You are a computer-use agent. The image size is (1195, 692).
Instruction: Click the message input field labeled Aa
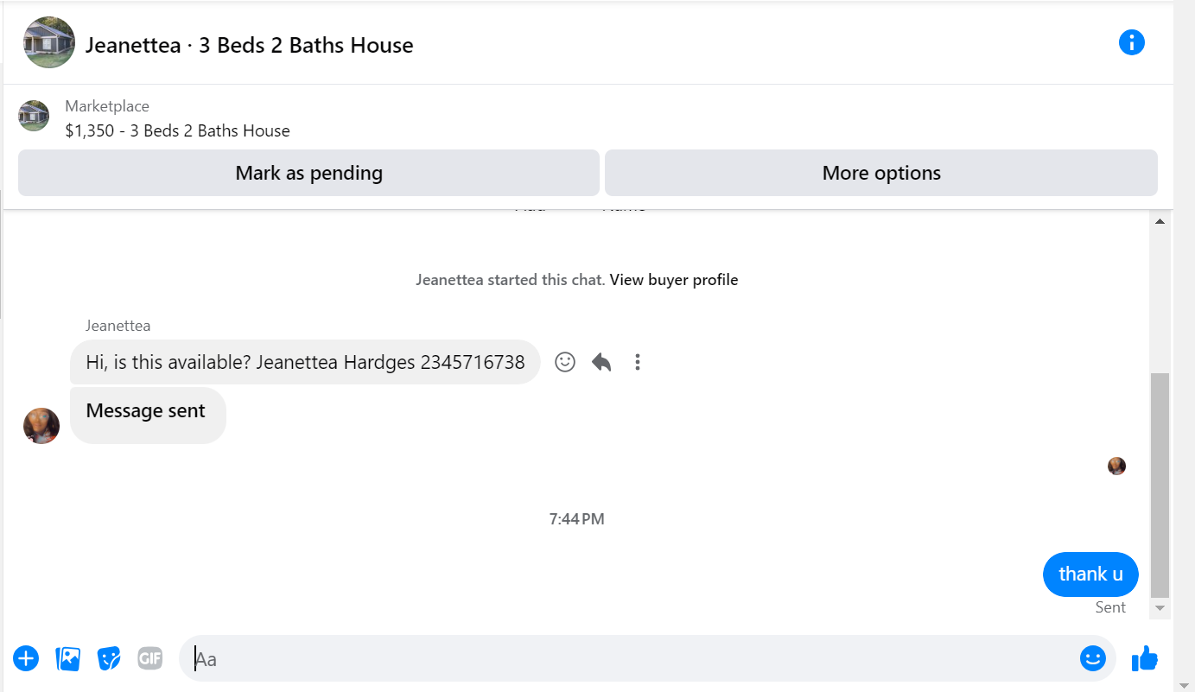click(626, 658)
